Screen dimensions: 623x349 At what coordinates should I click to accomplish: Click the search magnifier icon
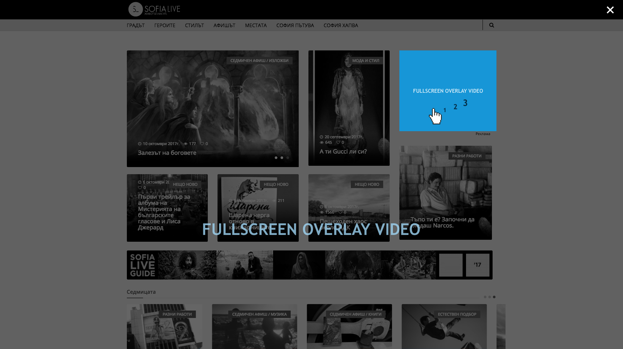[x=492, y=25]
